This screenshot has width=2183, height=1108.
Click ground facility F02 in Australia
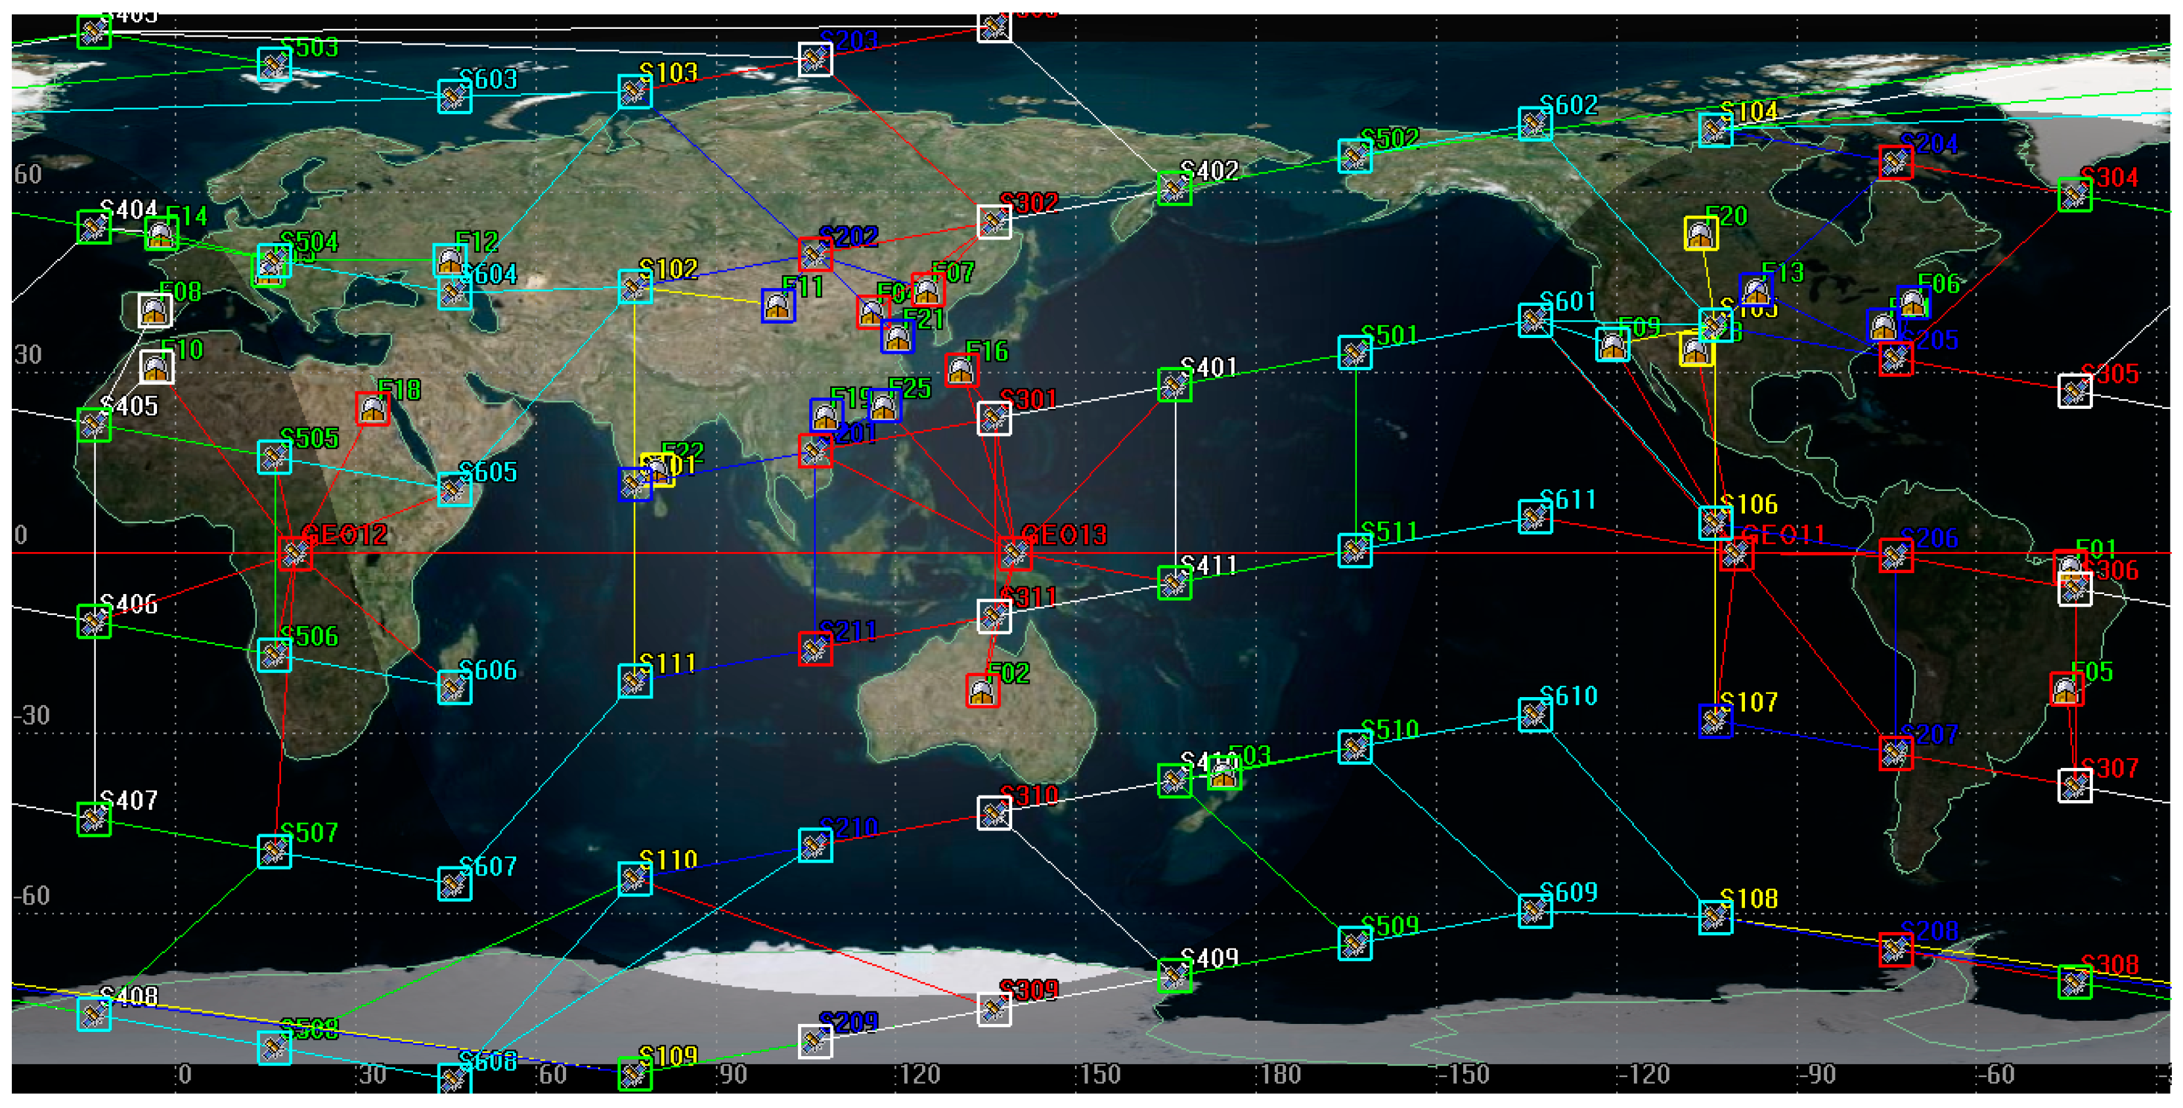coord(983,691)
